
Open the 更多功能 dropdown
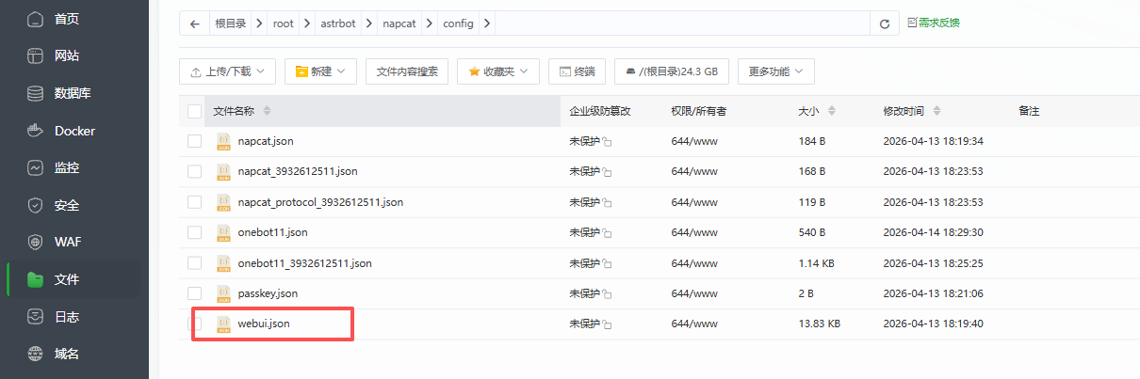point(775,71)
